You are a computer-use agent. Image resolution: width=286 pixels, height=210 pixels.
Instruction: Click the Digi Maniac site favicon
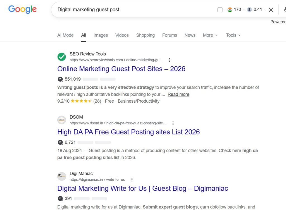pos(62,176)
